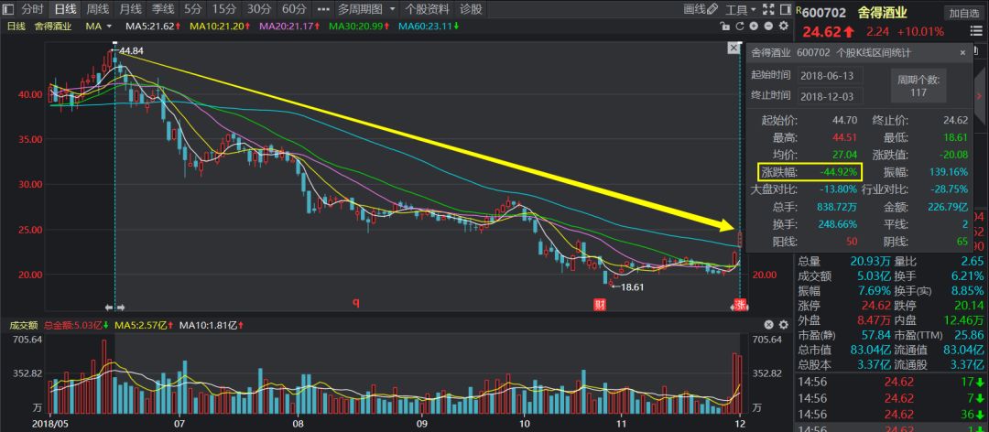Expand the 工具 tools dropdown
This screenshot has height=432, width=989.
(741, 9)
